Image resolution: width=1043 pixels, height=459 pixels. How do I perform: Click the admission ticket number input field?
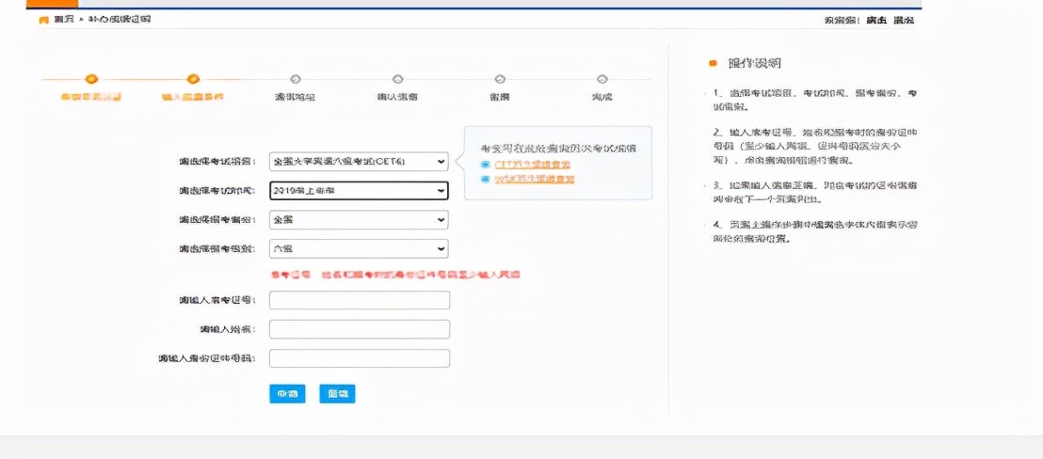(x=359, y=300)
